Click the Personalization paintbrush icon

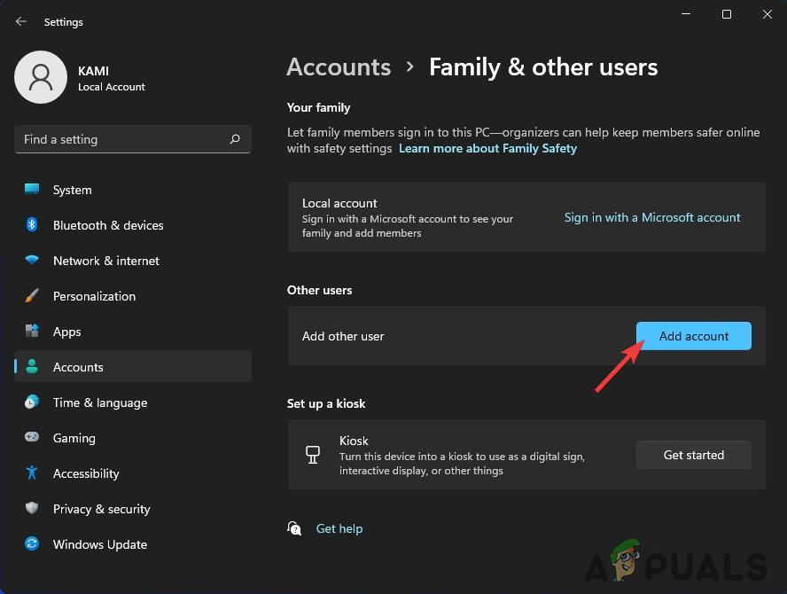32,296
